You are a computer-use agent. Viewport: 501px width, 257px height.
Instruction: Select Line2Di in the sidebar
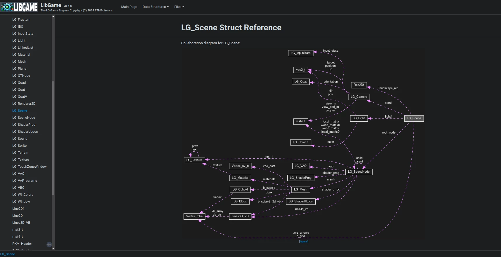(x=18, y=216)
